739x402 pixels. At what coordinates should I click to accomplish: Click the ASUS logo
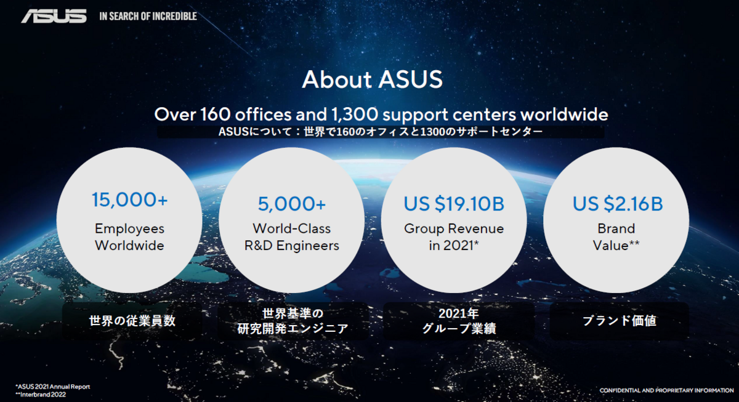click(54, 15)
